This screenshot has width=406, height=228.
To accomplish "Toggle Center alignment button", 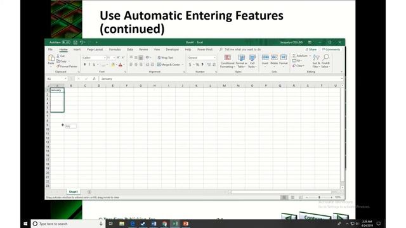I will coord(136,65).
